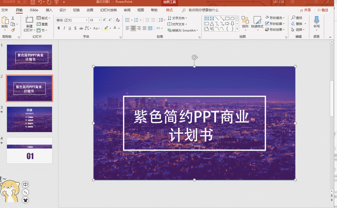
Task: Toggle Bold formatting
Action: [59, 28]
